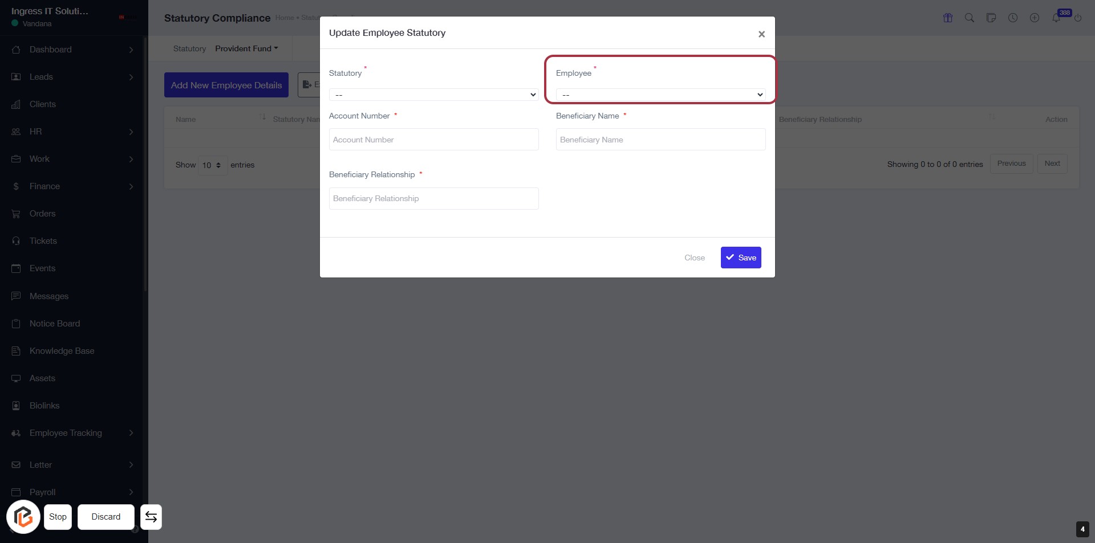Open the Employee dropdown
Image resolution: width=1095 pixels, height=543 pixels.
[x=660, y=95]
